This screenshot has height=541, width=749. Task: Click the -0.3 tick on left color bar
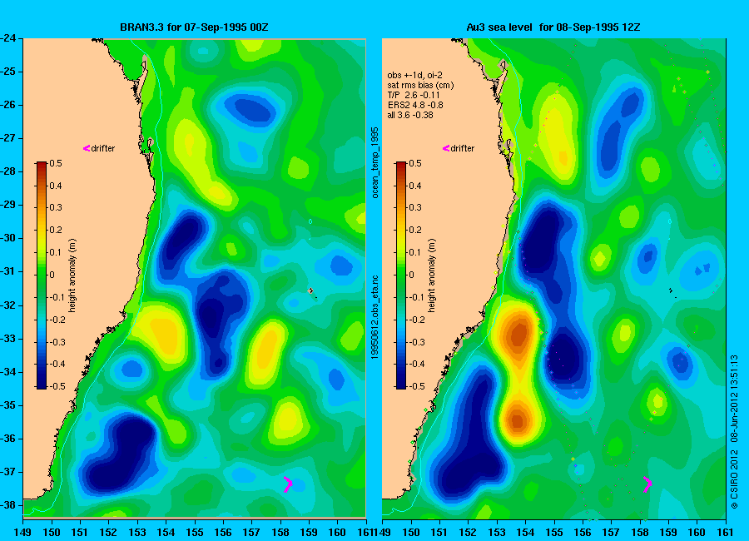coord(57,342)
